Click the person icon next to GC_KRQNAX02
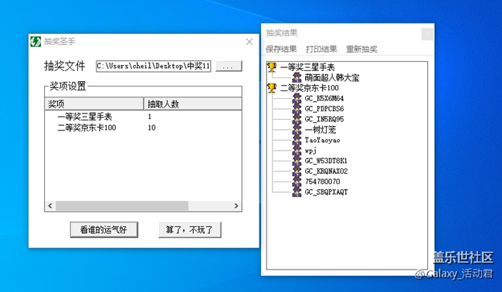 (297, 171)
